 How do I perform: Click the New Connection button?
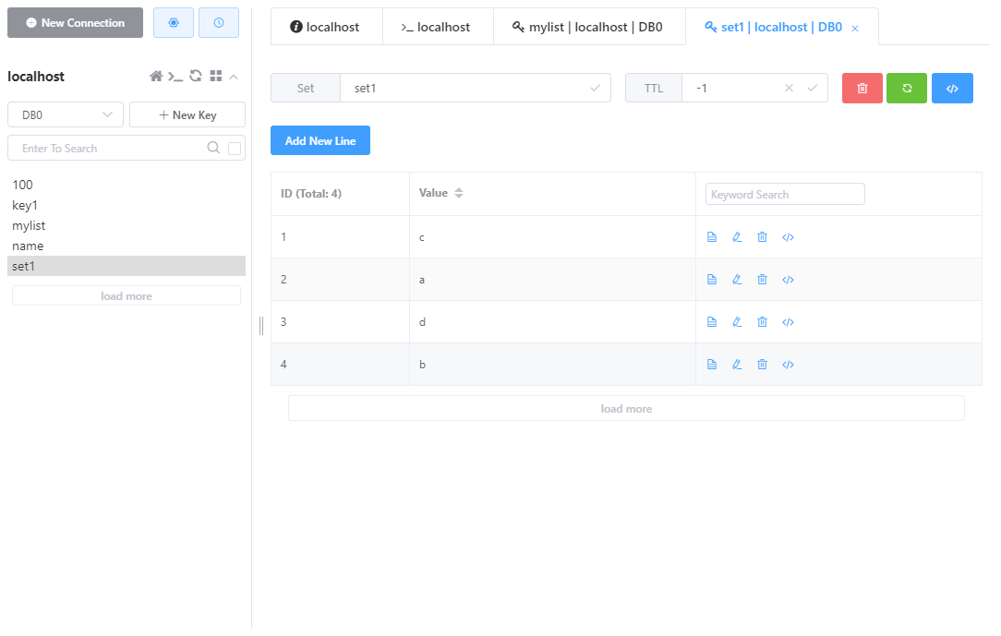[76, 23]
